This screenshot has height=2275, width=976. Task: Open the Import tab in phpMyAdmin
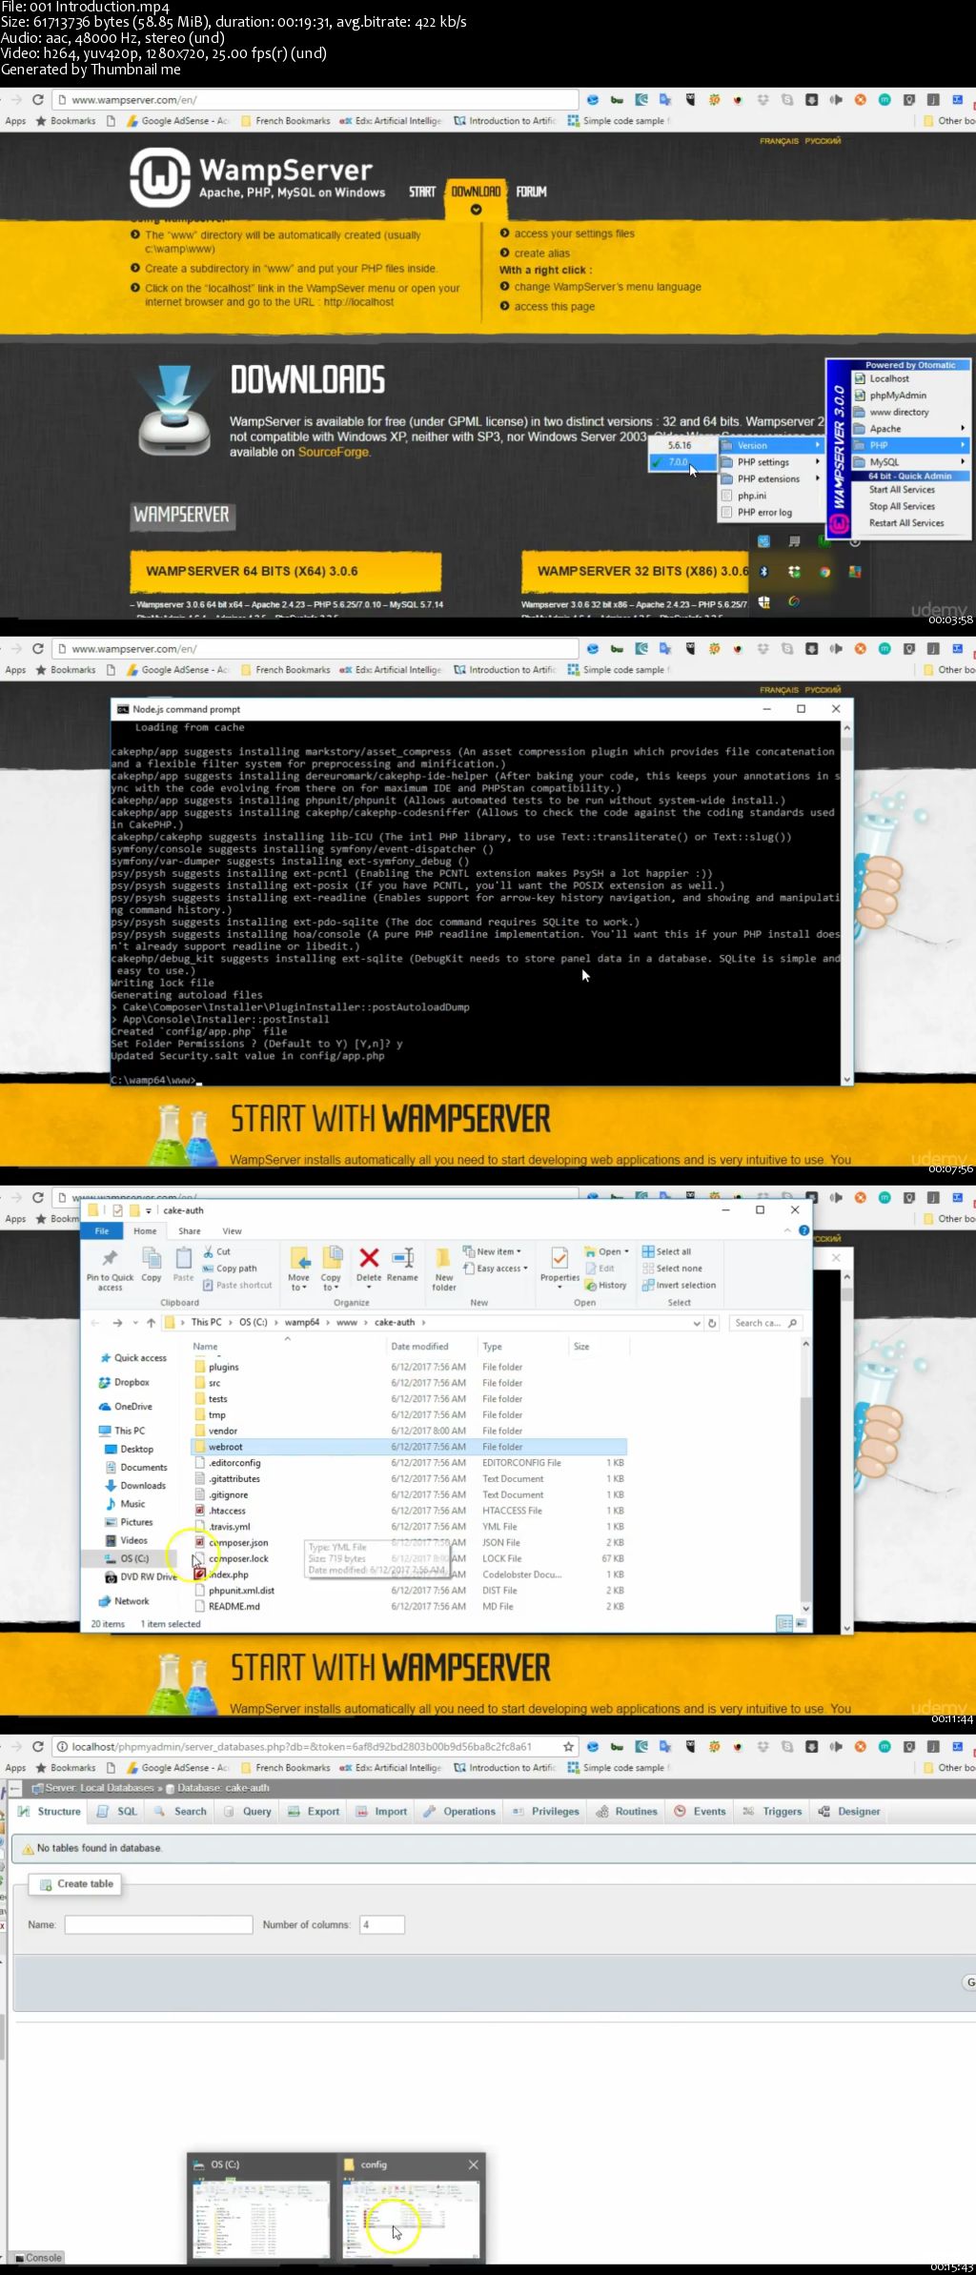pyautogui.click(x=381, y=1812)
